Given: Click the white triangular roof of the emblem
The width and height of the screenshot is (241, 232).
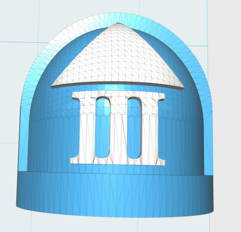Looking at the screenshot, I should [x=117, y=60].
